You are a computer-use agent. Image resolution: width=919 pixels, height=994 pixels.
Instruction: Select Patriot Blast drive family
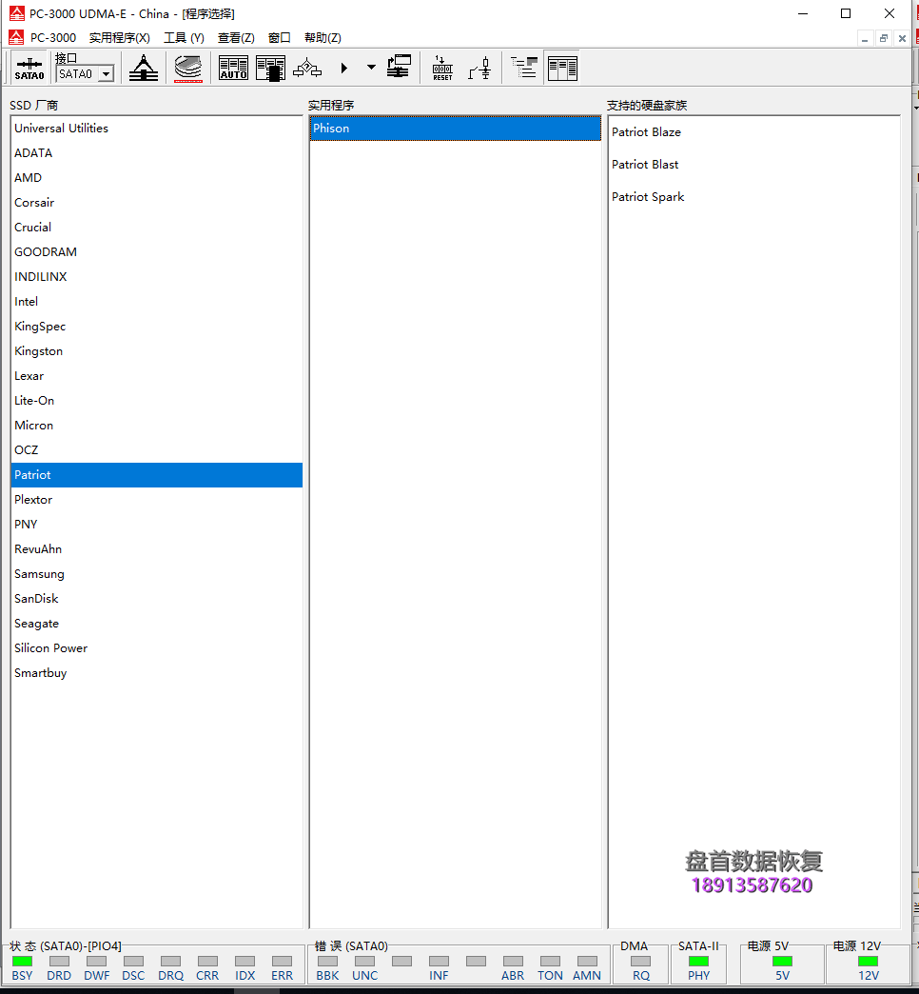click(x=753, y=164)
